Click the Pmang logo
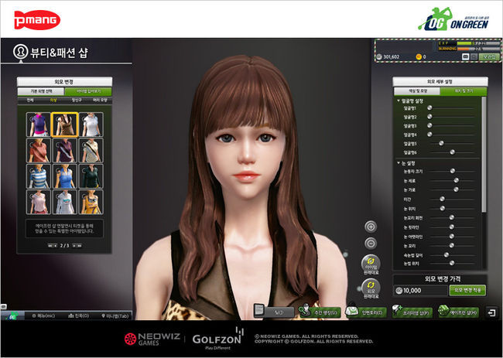 [x=29, y=17]
